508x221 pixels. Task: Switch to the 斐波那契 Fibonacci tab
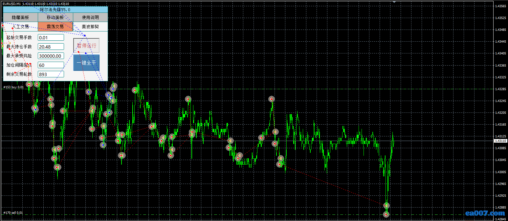click(x=90, y=27)
